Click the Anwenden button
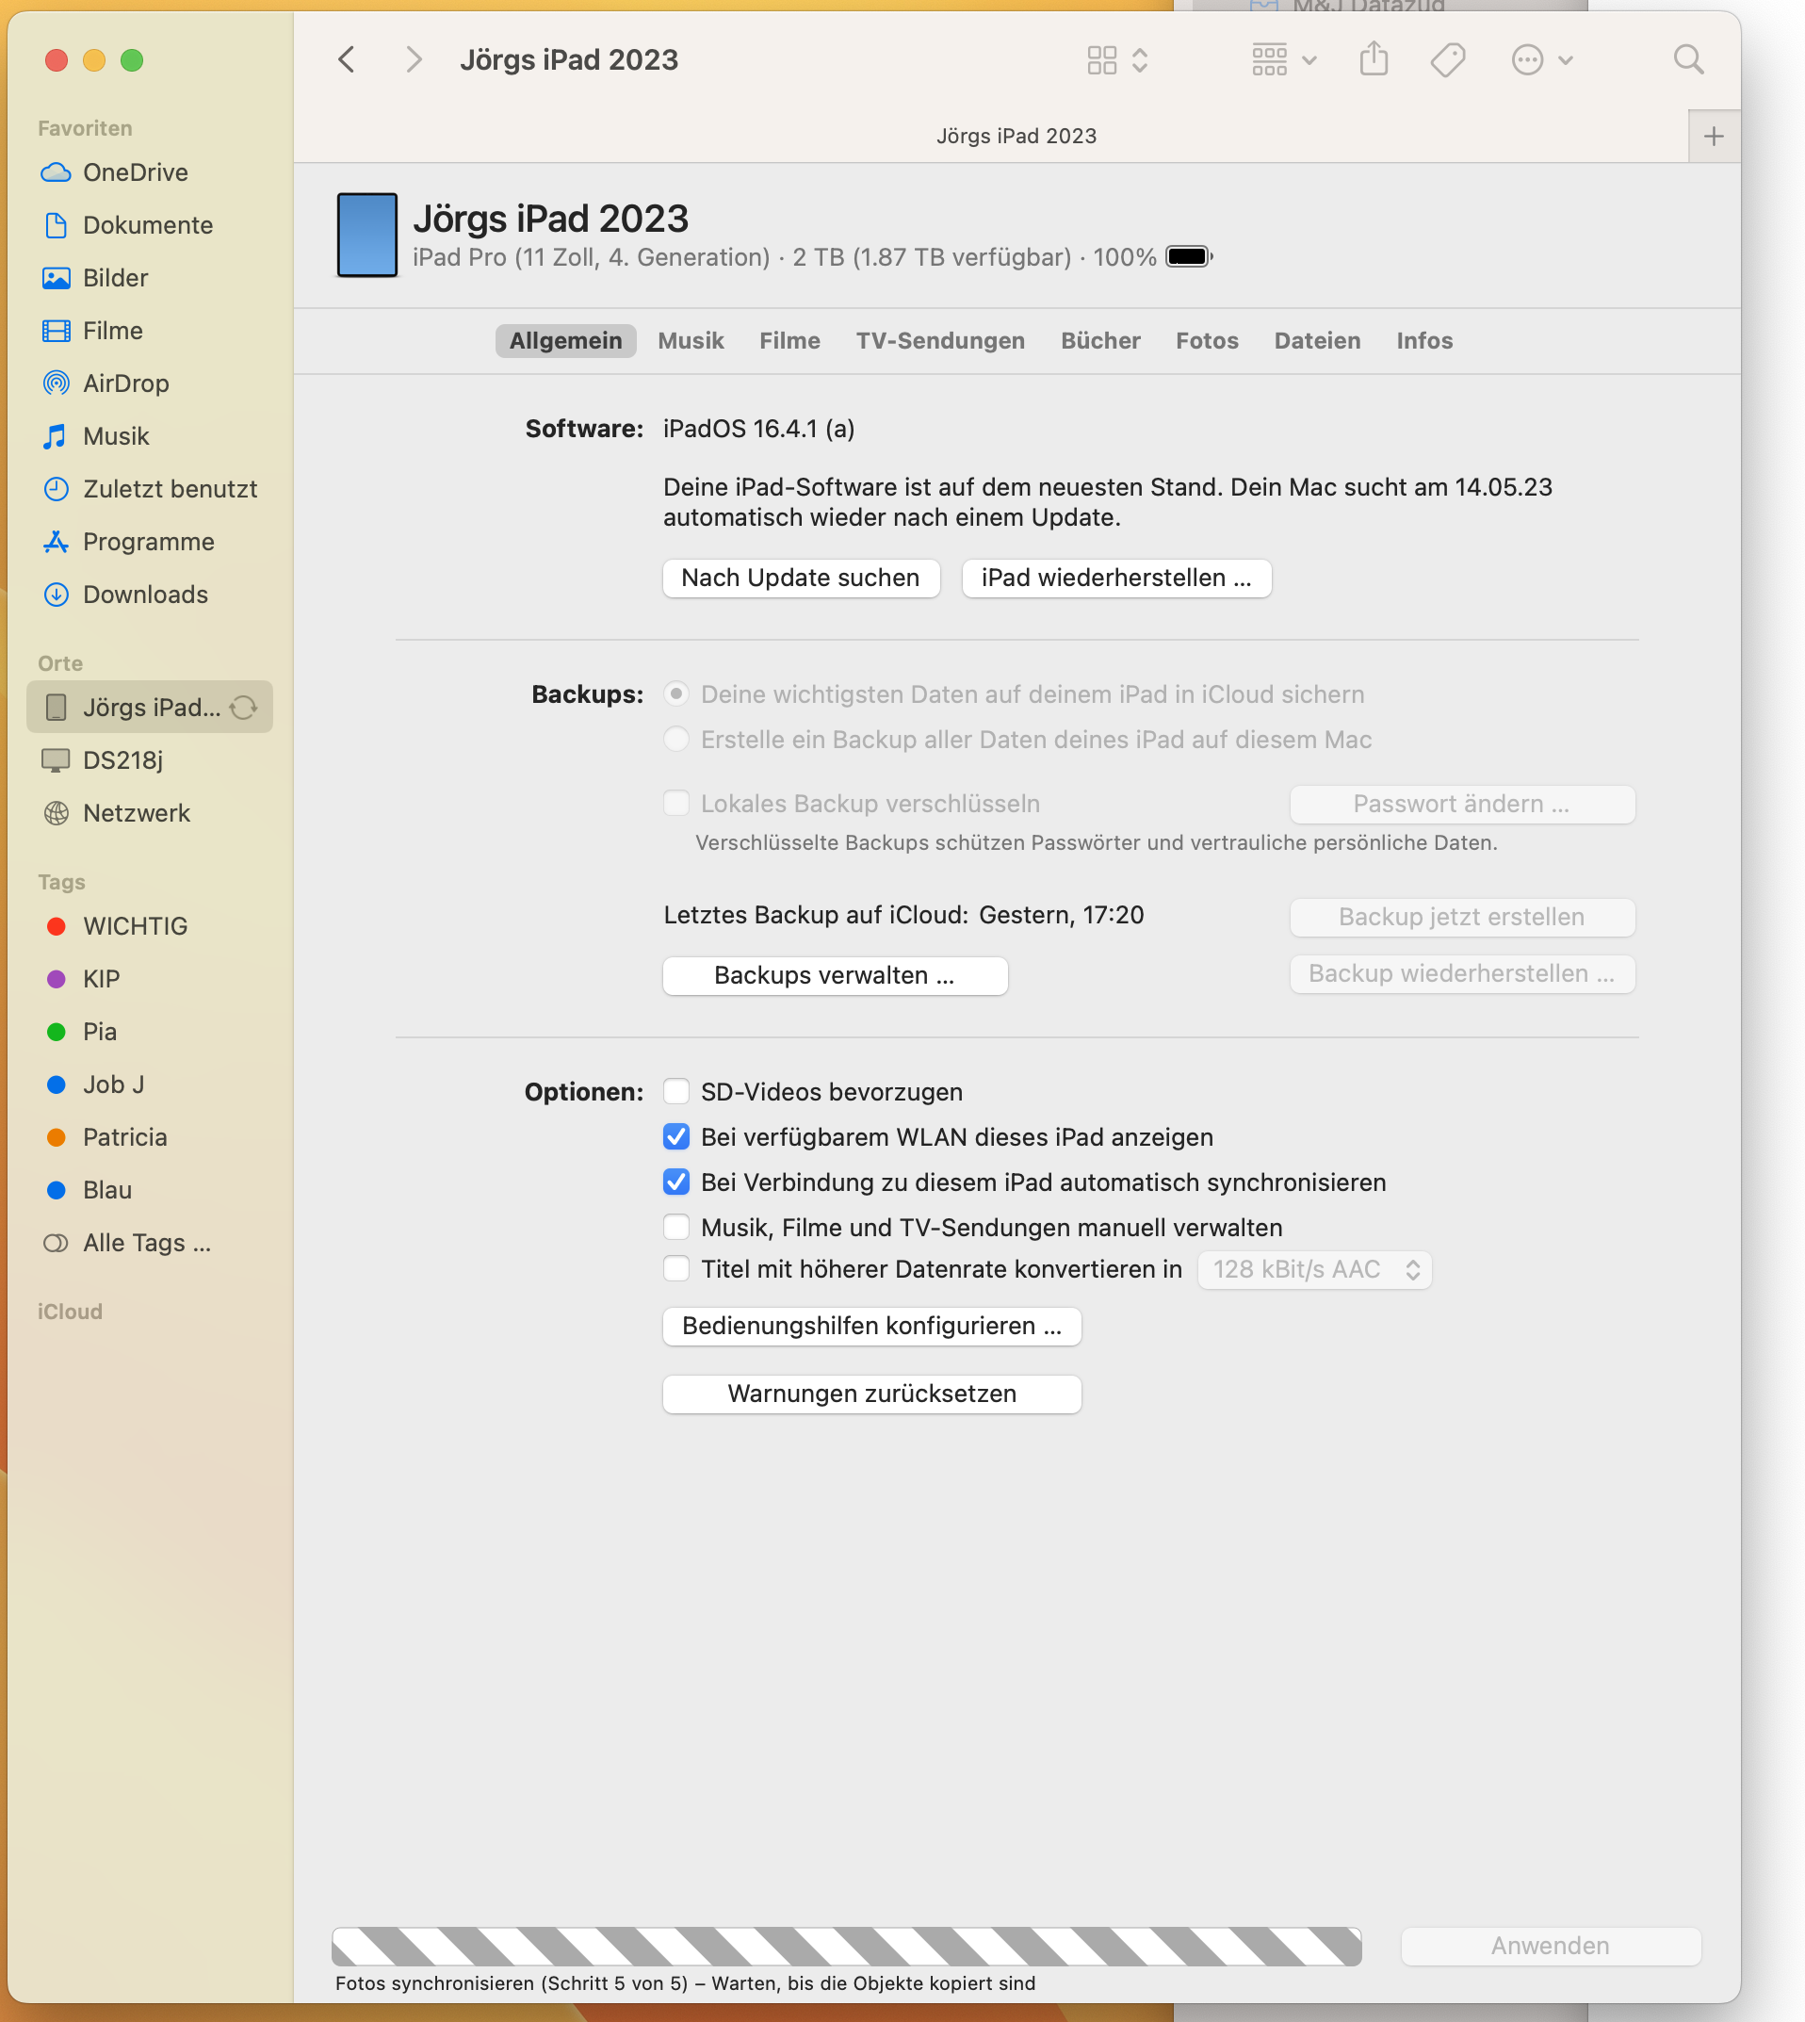 coord(1550,1946)
